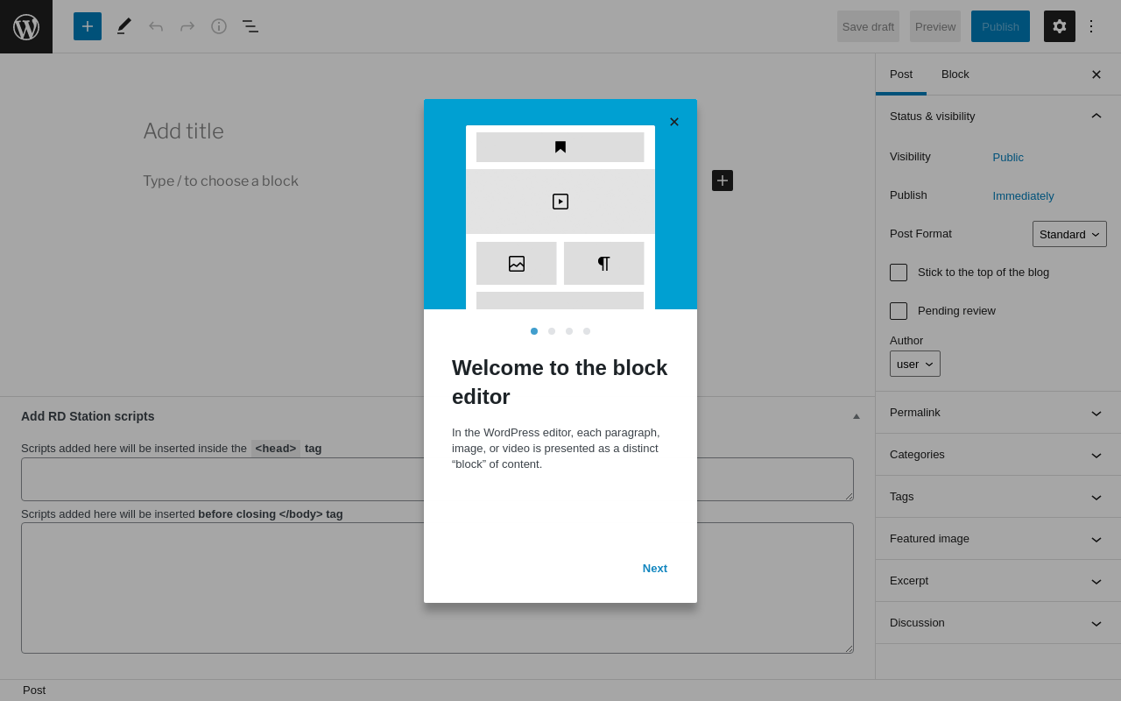Click the Save draft button

(x=868, y=26)
